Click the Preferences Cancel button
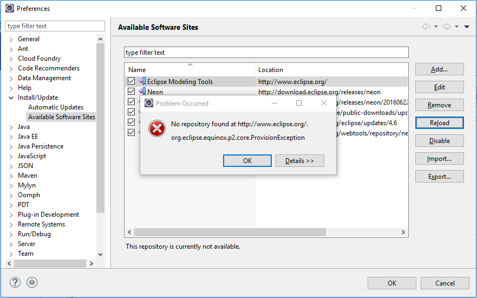 pos(445,283)
